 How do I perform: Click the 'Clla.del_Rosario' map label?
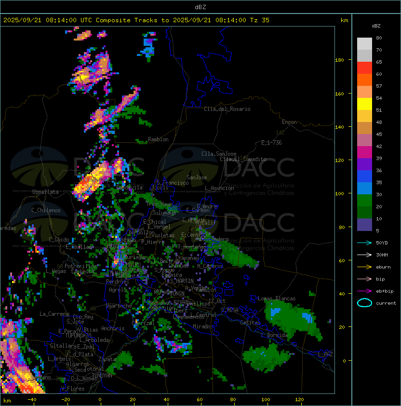click(x=227, y=109)
